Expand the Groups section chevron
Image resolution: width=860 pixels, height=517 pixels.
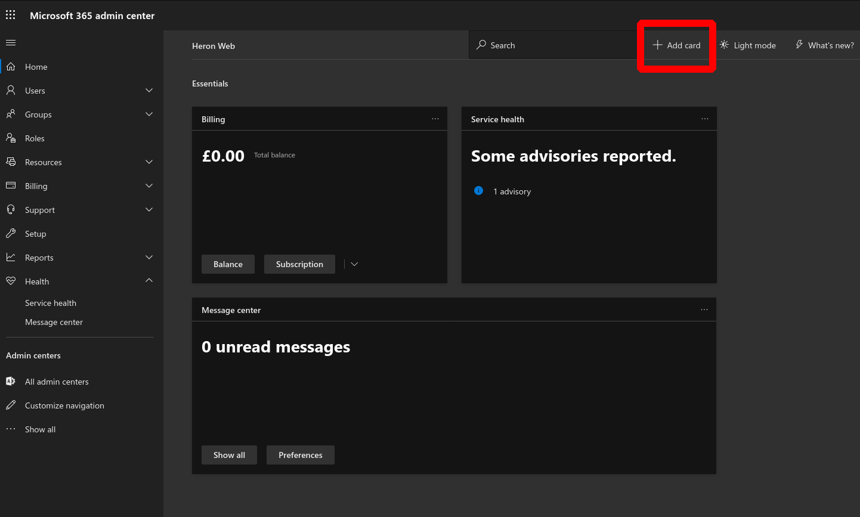pos(149,114)
